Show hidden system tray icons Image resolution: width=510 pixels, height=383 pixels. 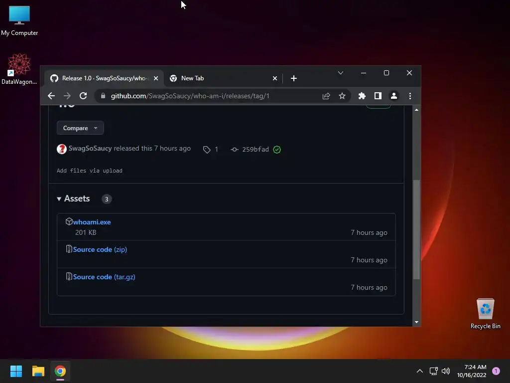click(x=420, y=371)
